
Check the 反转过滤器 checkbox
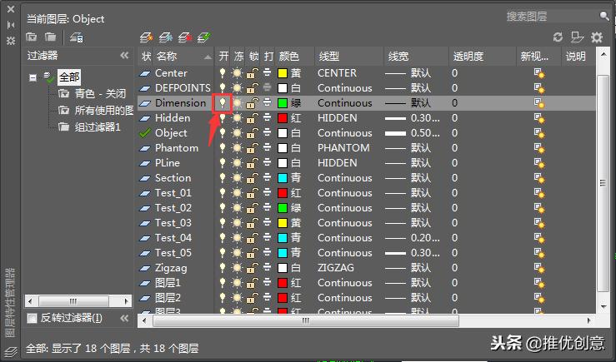[32, 318]
